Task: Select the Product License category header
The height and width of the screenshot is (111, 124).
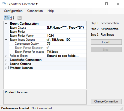Action: point(21,68)
